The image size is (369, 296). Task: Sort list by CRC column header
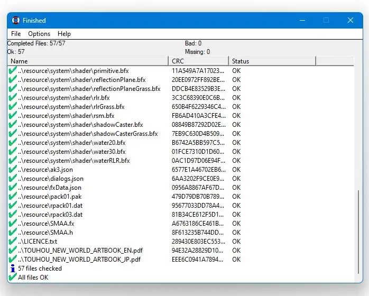coord(198,61)
